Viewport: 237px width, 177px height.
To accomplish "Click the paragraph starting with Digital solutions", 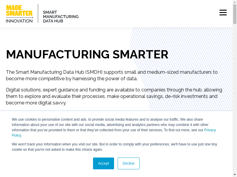I will click(x=114, y=96).
